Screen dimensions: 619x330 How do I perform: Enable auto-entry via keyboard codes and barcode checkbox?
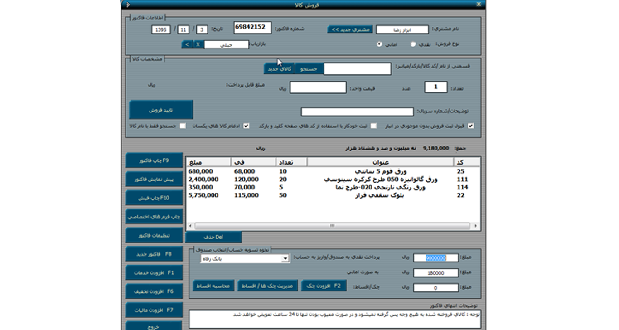click(x=372, y=126)
